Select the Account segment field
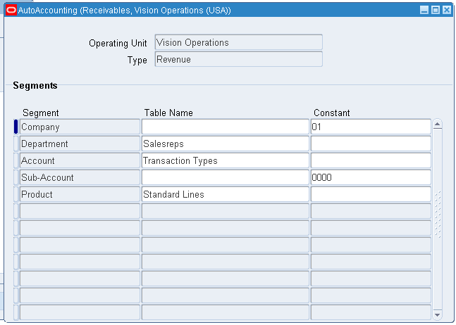456x325 pixels. pyautogui.click(x=80, y=160)
